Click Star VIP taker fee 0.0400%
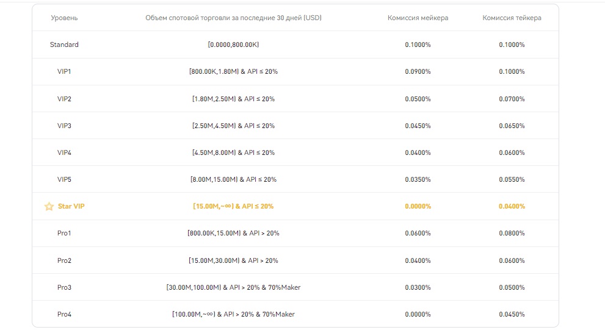Viewport: 605px width, 330px height. tap(512, 207)
